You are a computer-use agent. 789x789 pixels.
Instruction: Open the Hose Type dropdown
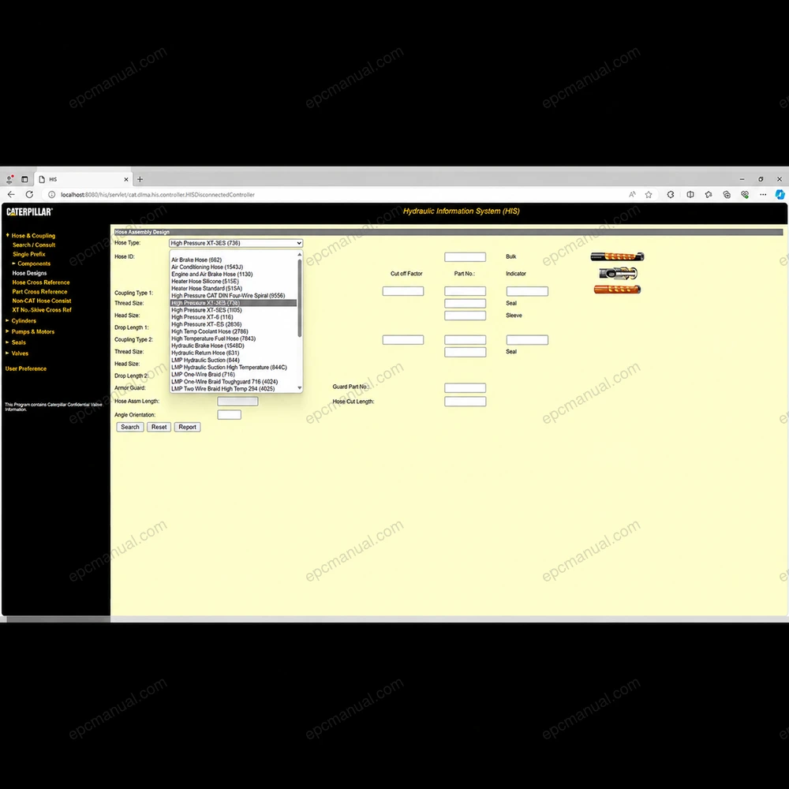coord(235,243)
